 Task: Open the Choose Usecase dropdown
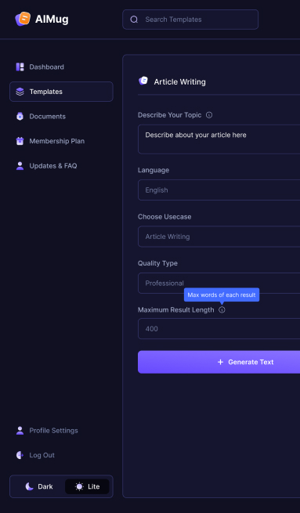click(x=219, y=237)
